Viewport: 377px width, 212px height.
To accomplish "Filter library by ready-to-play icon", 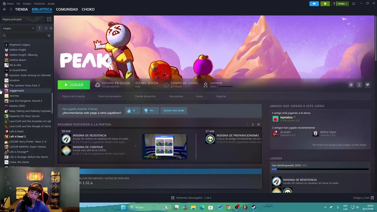I will pyautogui.click(x=51, y=28).
